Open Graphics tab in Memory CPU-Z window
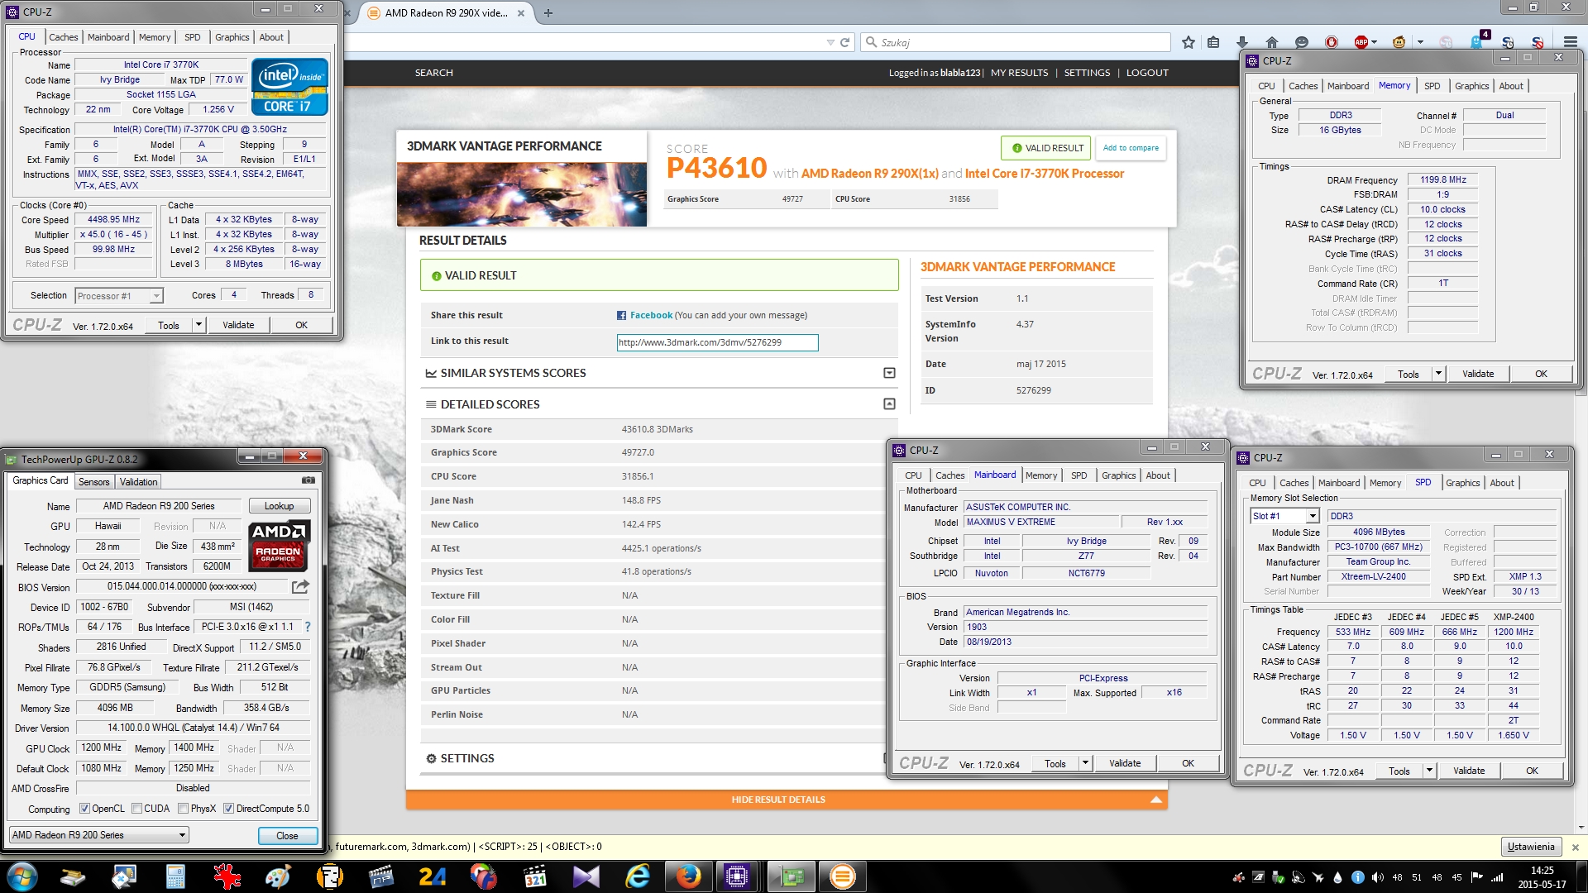 point(1471,86)
